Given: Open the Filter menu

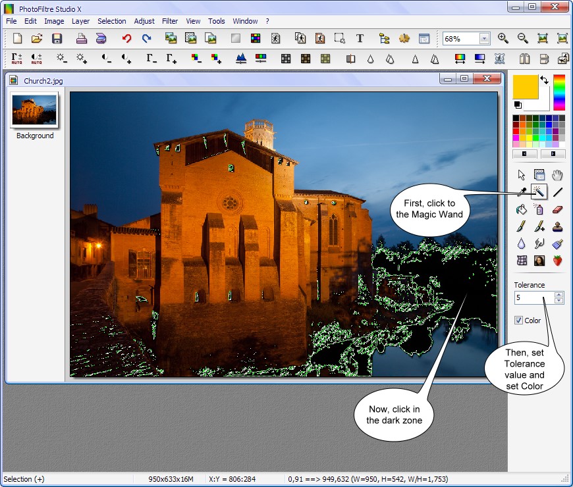Looking at the screenshot, I should pos(170,21).
